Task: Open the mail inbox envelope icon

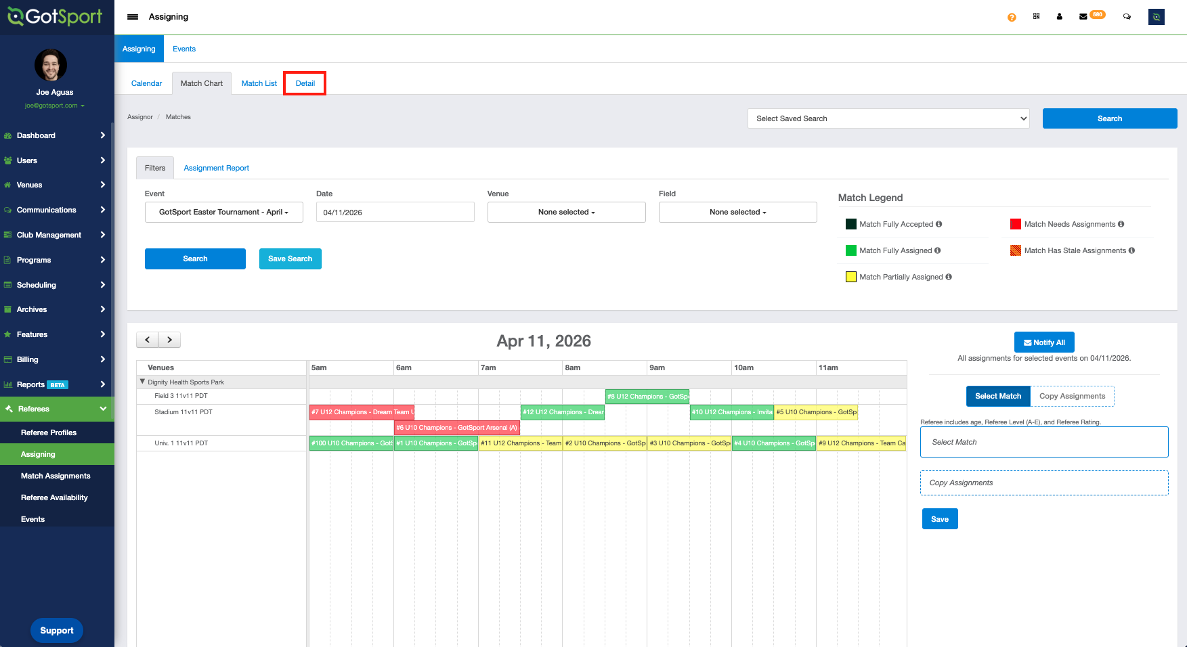Action: click(x=1083, y=17)
